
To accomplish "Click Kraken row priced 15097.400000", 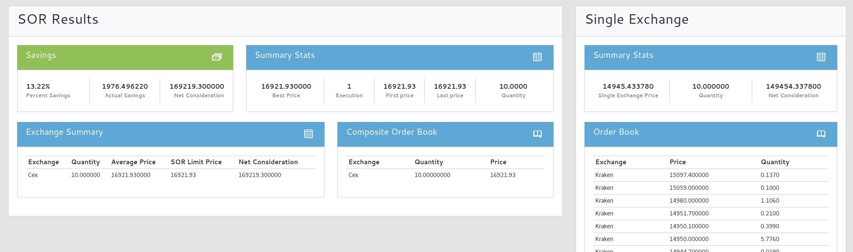I will coord(711,175).
